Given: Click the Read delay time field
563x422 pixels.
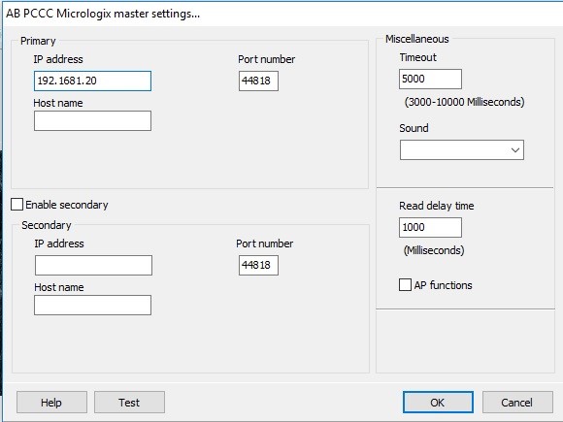Looking at the screenshot, I should coord(430,227).
